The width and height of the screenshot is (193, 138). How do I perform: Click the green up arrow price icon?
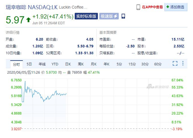(x=28, y=20)
